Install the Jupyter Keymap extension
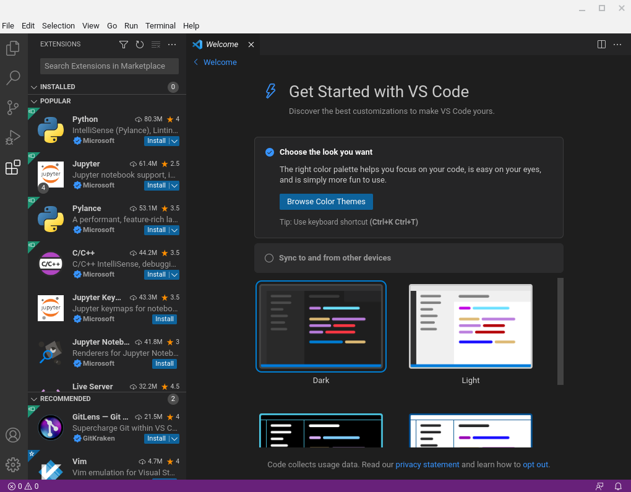This screenshot has width=631, height=492. click(x=165, y=319)
